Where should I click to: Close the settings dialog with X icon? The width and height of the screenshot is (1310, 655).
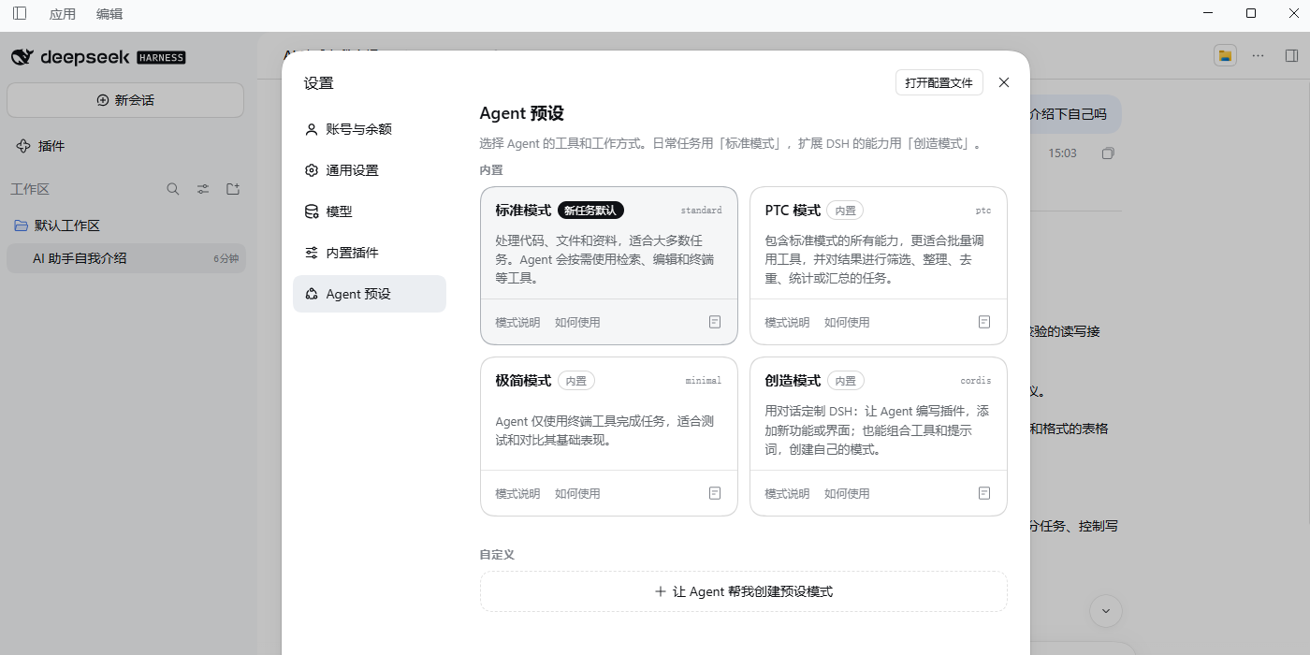click(1004, 82)
